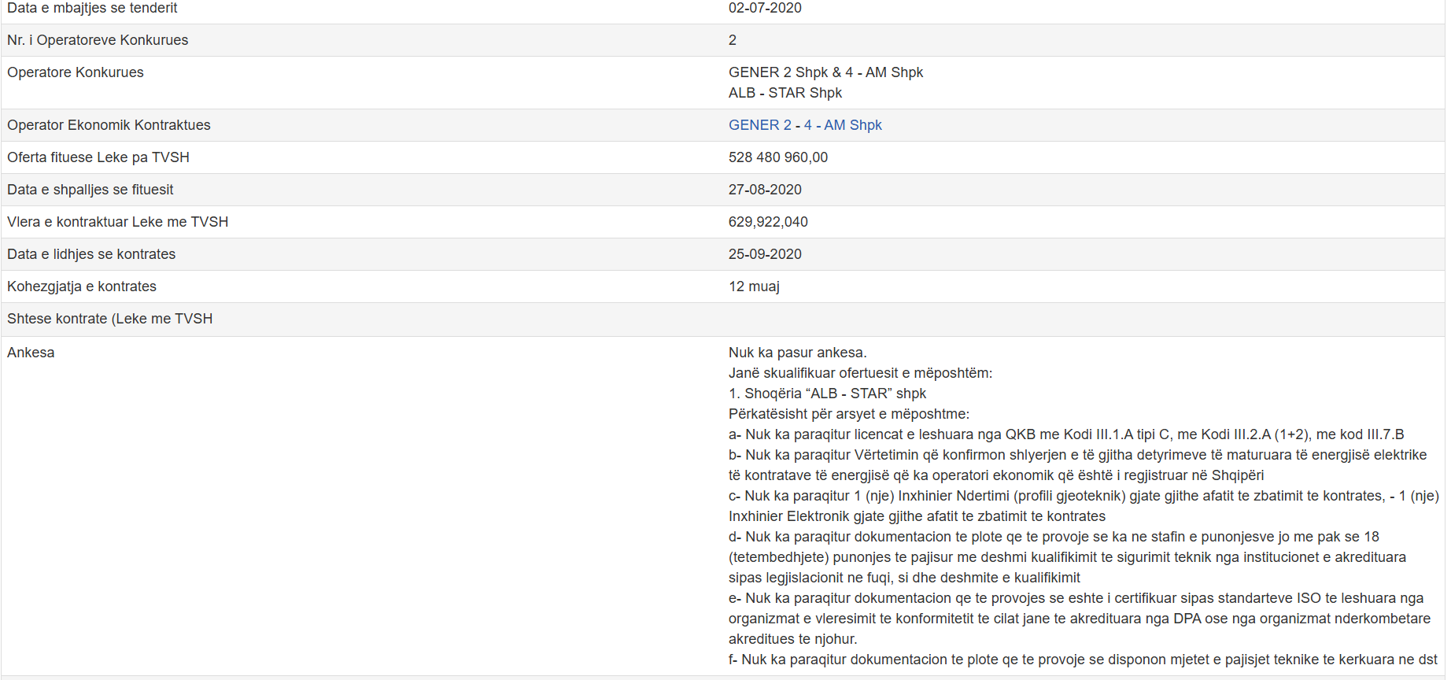Image resolution: width=1451 pixels, height=680 pixels.
Task: Open the GENER 2 operator link
Action: (x=759, y=125)
